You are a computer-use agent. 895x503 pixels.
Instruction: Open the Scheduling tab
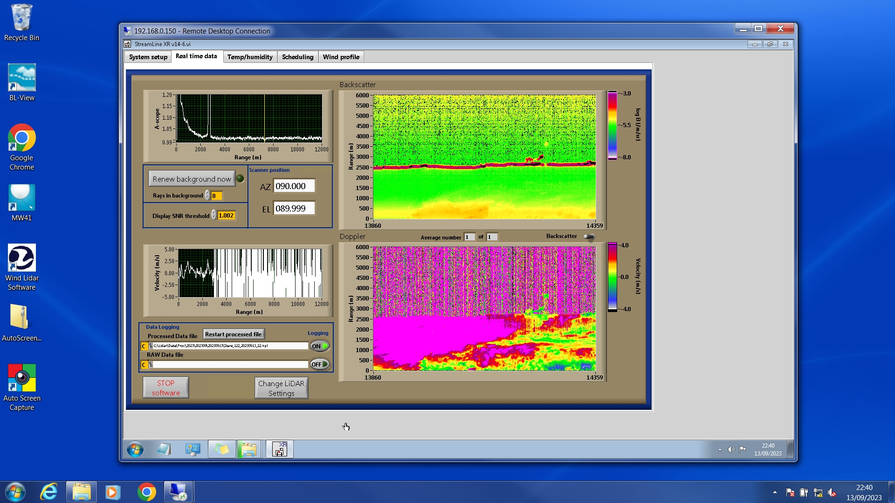[x=297, y=57]
